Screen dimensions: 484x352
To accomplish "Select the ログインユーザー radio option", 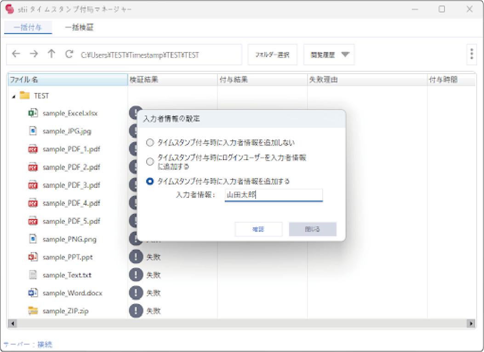I will pos(150,162).
